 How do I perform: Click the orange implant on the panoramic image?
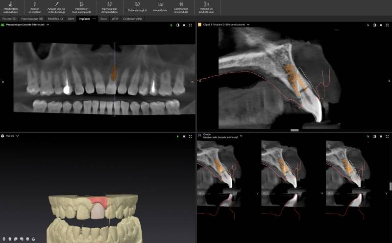click(114, 73)
